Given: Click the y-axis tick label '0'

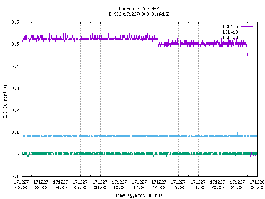Looking at the screenshot, I should click(x=17, y=155).
